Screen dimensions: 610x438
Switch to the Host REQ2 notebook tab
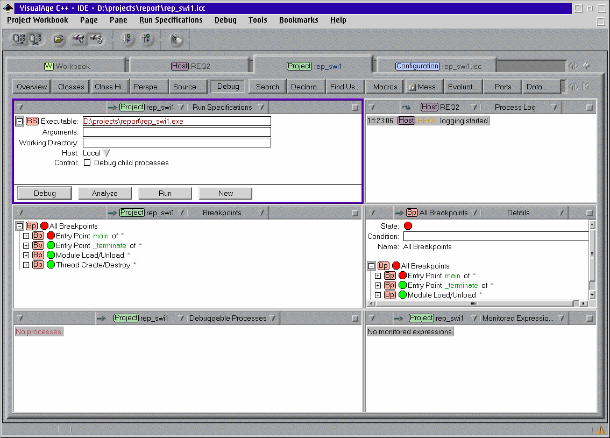[190, 66]
